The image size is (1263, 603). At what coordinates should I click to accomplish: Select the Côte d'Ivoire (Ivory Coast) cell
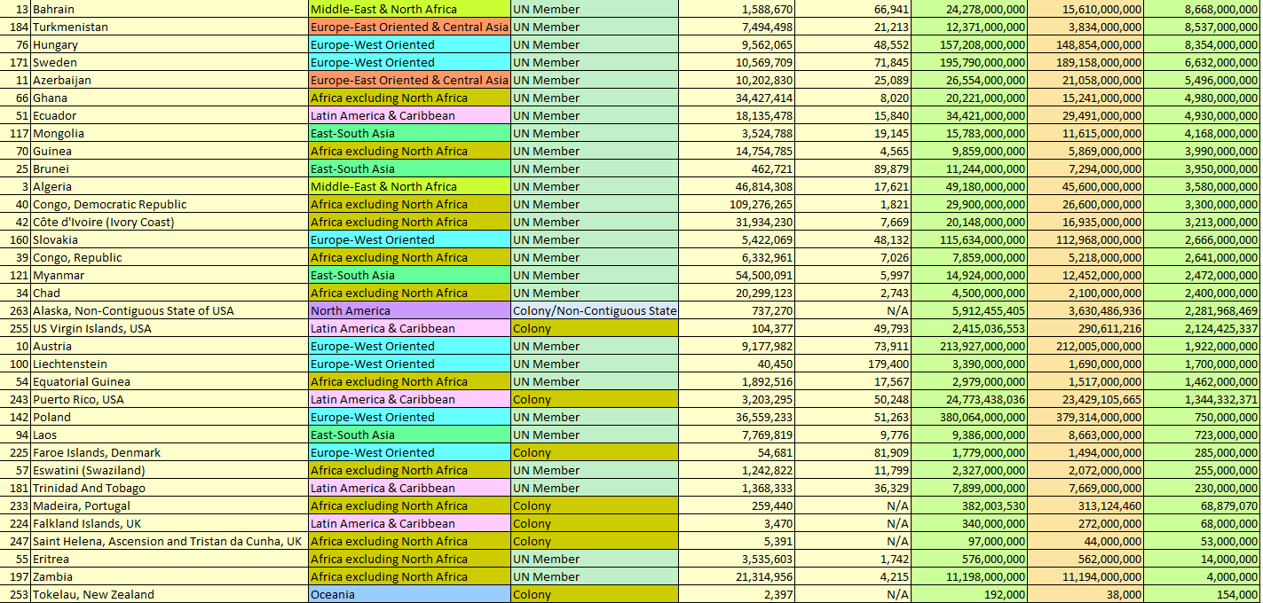click(170, 222)
